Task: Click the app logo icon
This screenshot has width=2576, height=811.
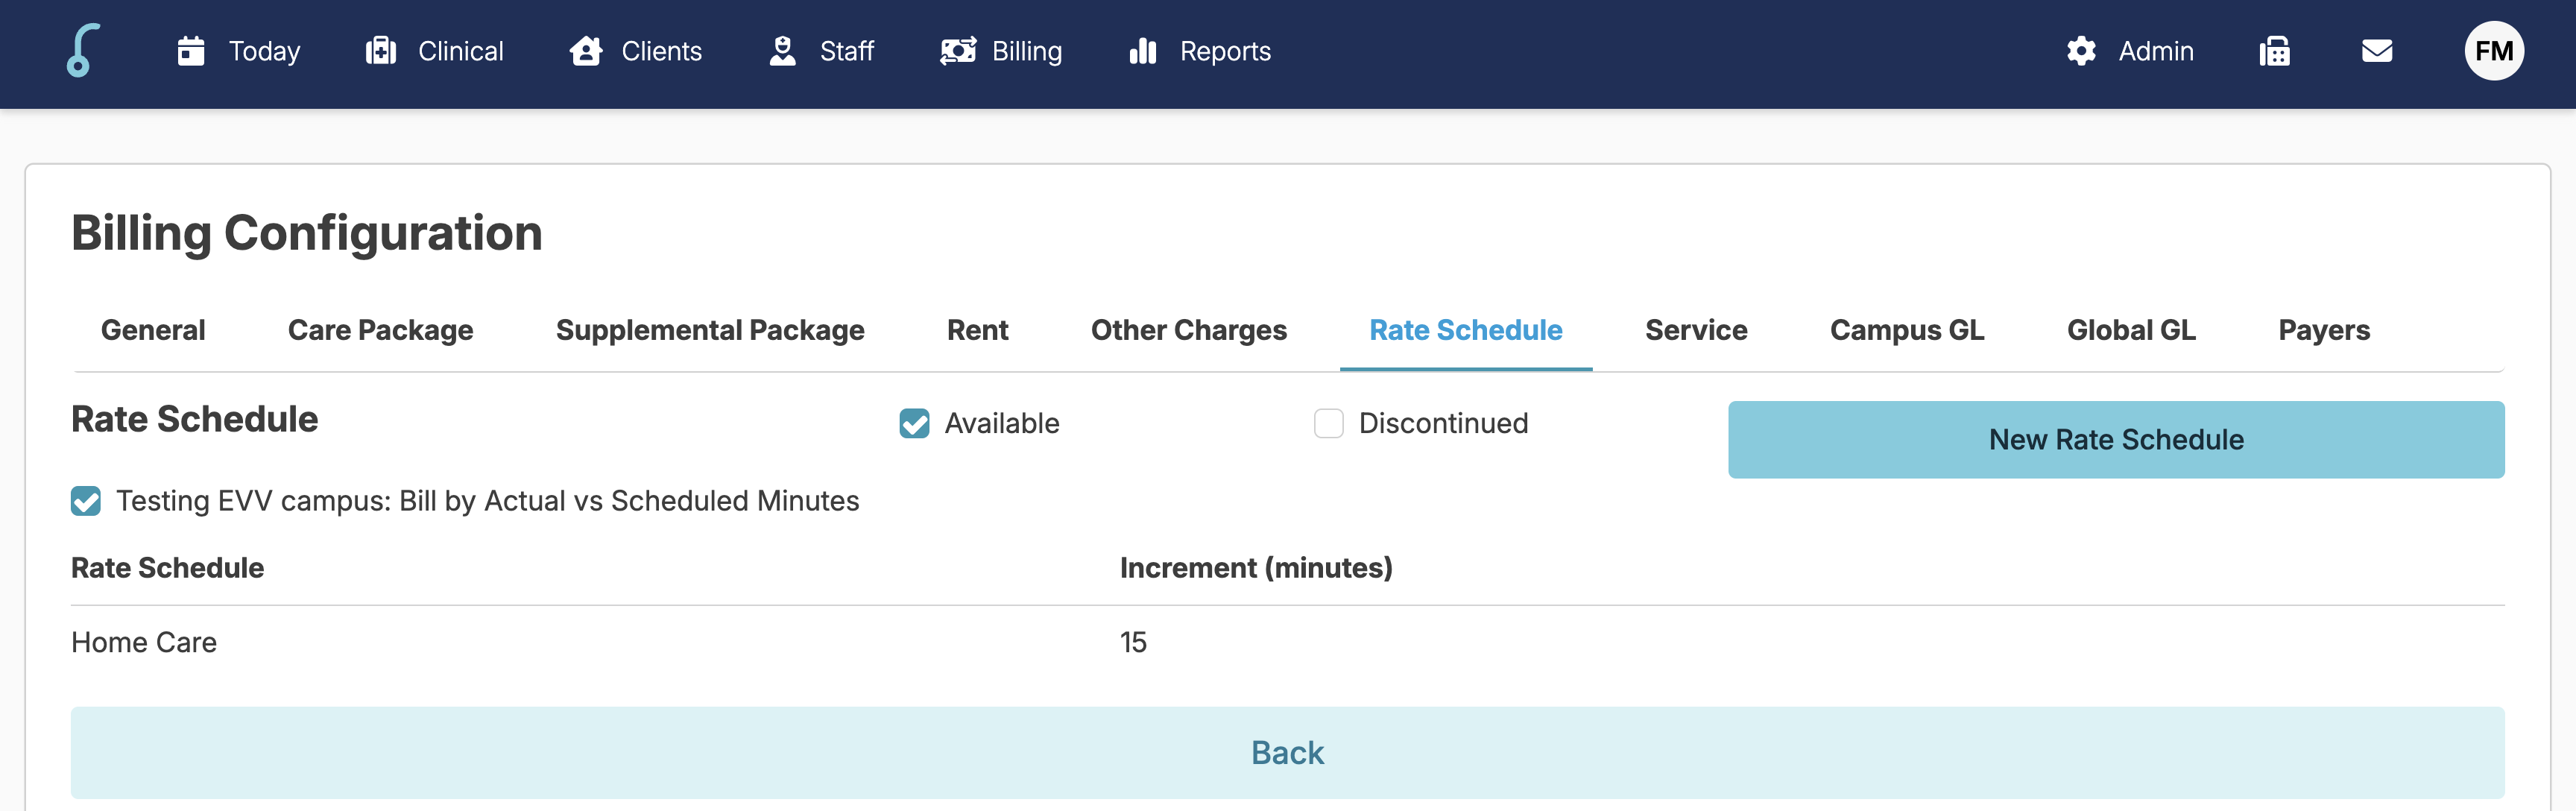Action: pos(83,51)
